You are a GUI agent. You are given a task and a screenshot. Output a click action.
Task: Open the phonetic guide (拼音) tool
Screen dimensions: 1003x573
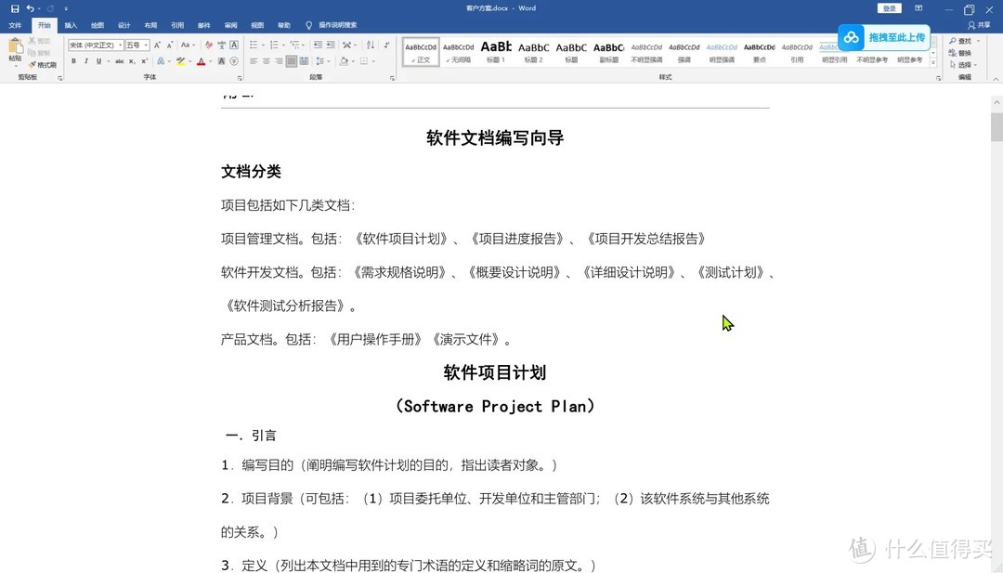point(221,45)
